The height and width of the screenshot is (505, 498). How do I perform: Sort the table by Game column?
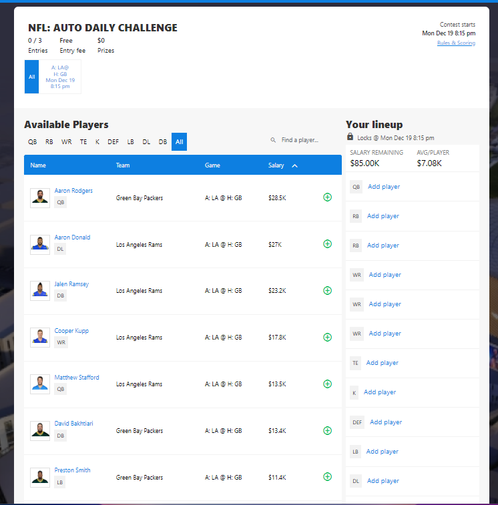click(212, 165)
